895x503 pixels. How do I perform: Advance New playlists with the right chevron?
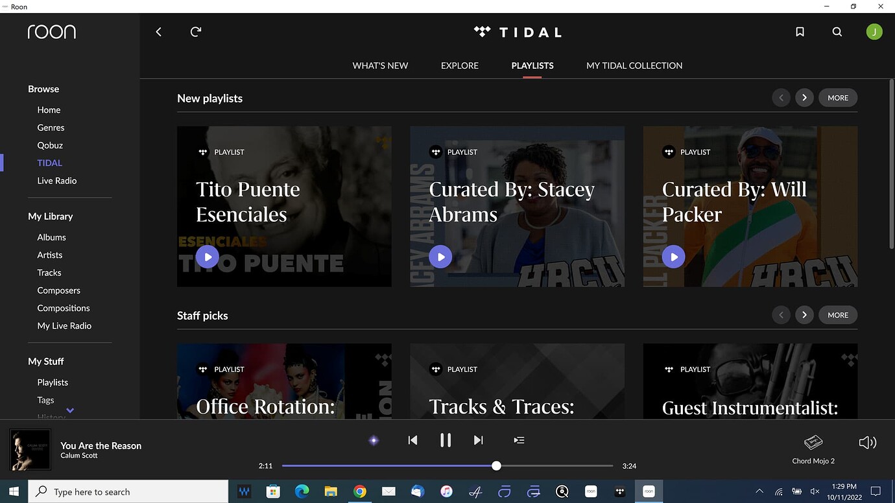(804, 97)
